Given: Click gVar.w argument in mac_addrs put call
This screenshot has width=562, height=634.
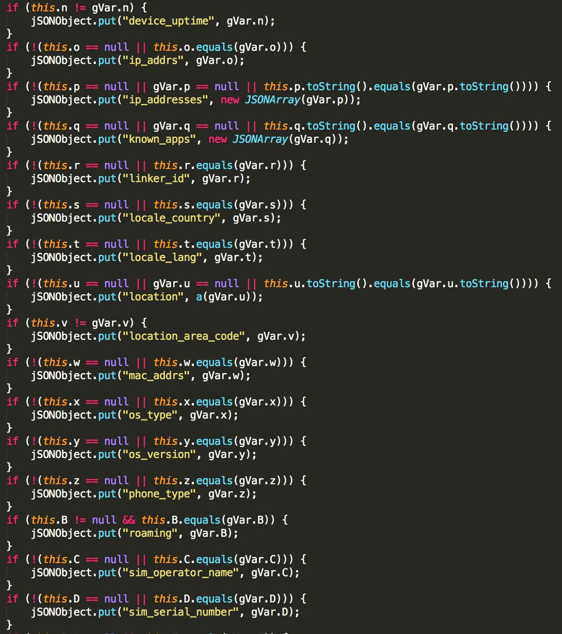Looking at the screenshot, I should 222,376.
